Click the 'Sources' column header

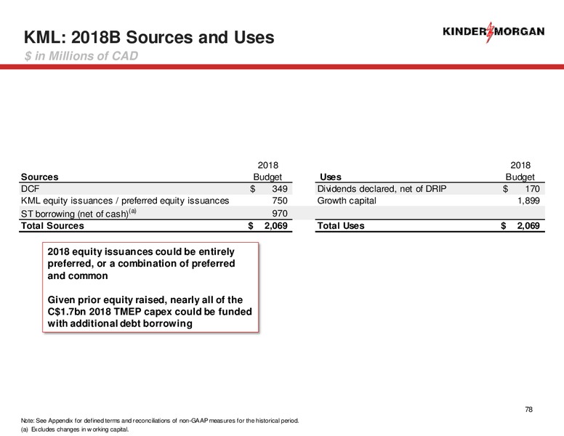tap(39, 177)
